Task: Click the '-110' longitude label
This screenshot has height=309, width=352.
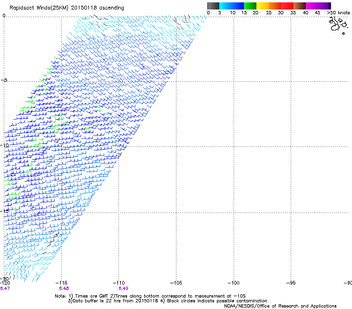Action: [119, 283]
